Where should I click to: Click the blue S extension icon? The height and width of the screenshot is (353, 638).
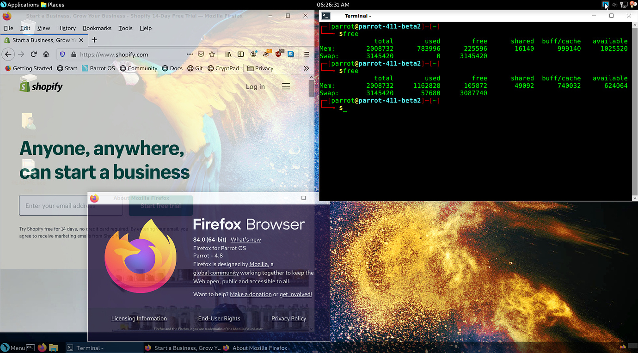click(290, 54)
